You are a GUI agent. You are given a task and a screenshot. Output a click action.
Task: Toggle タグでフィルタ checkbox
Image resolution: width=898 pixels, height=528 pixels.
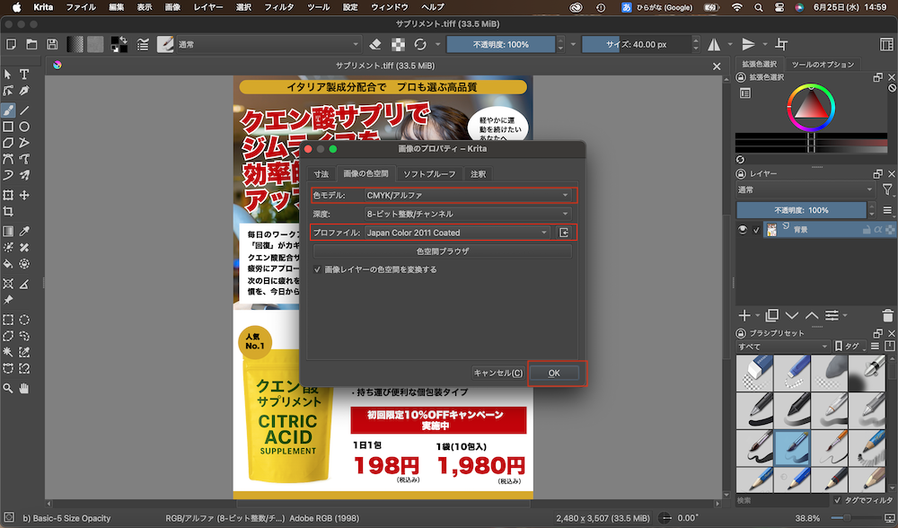coord(838,500)
